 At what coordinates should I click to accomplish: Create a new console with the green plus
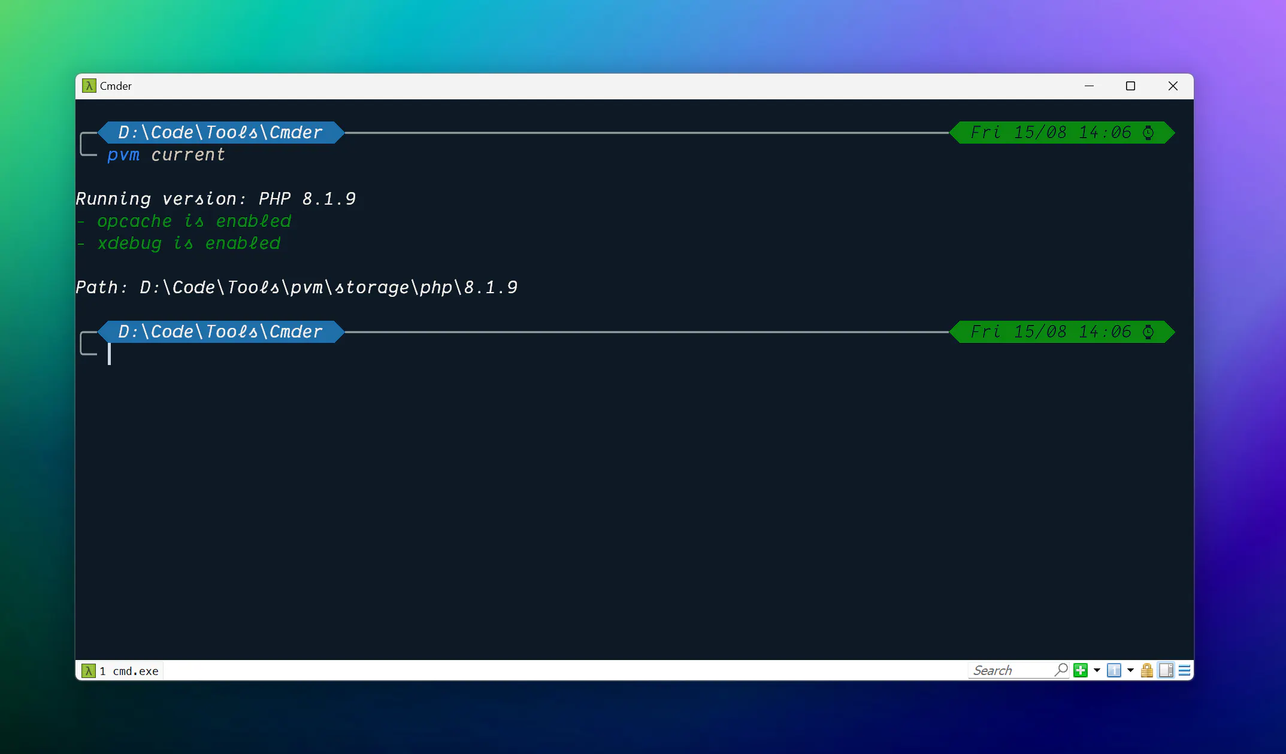(x=1081, y=670)
